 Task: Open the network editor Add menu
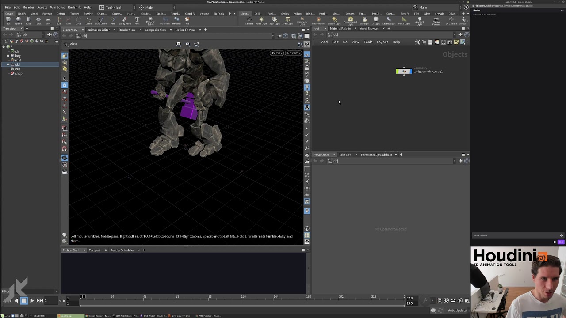coord(324,42)
